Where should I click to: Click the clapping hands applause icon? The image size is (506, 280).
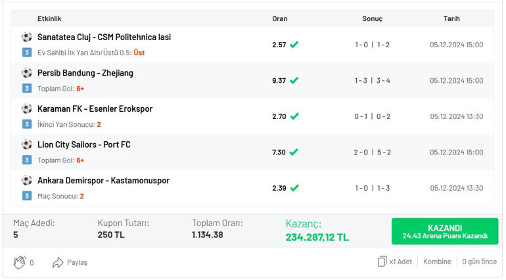pyautogui.click(x=19, y=262)
